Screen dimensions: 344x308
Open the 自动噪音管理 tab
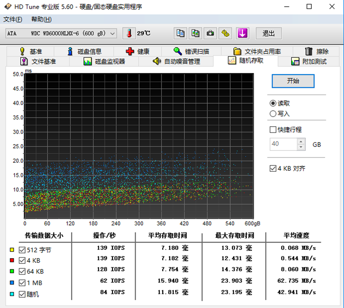point(176,61)
